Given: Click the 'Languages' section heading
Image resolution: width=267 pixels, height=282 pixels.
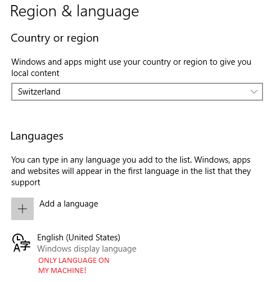Looking at the screenshot, I should click(37, 136).
